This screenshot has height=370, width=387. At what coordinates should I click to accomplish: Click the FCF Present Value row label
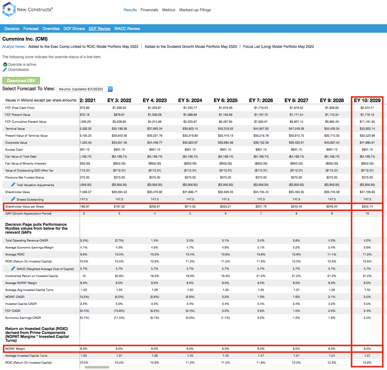coord(18,115)
